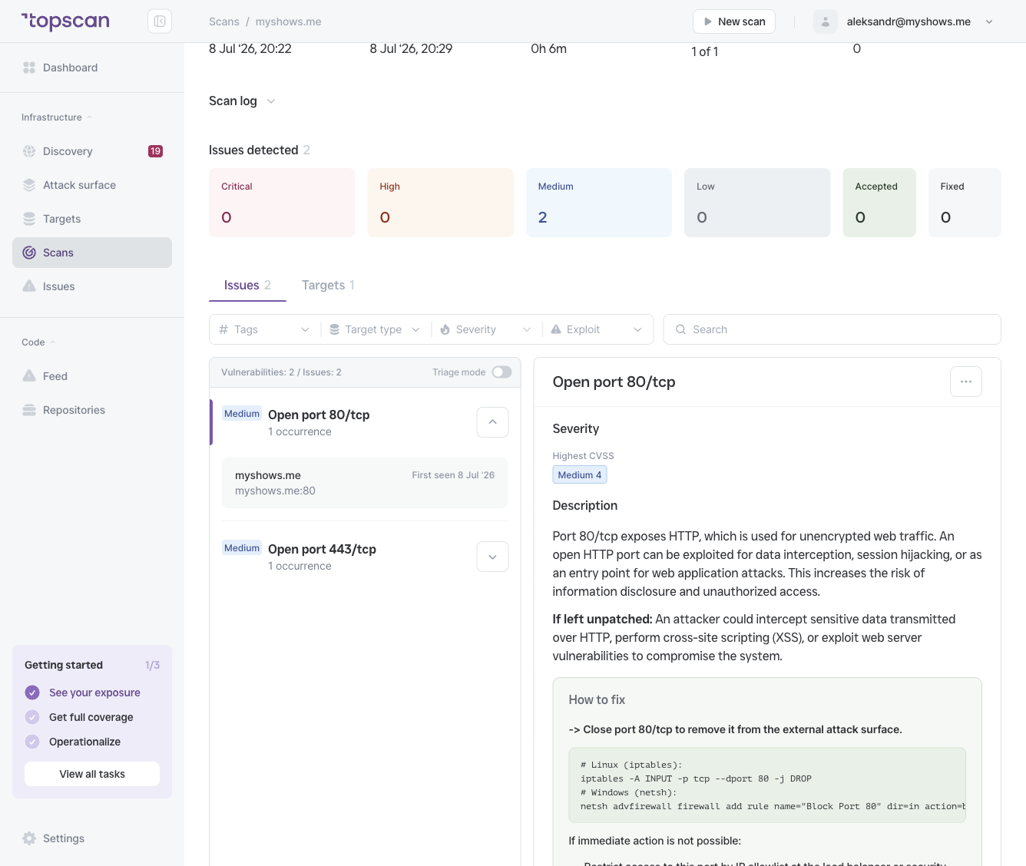The image size is (1026, 866).
Task: Open Repositories in the sidebar
Action: (92, 410)
